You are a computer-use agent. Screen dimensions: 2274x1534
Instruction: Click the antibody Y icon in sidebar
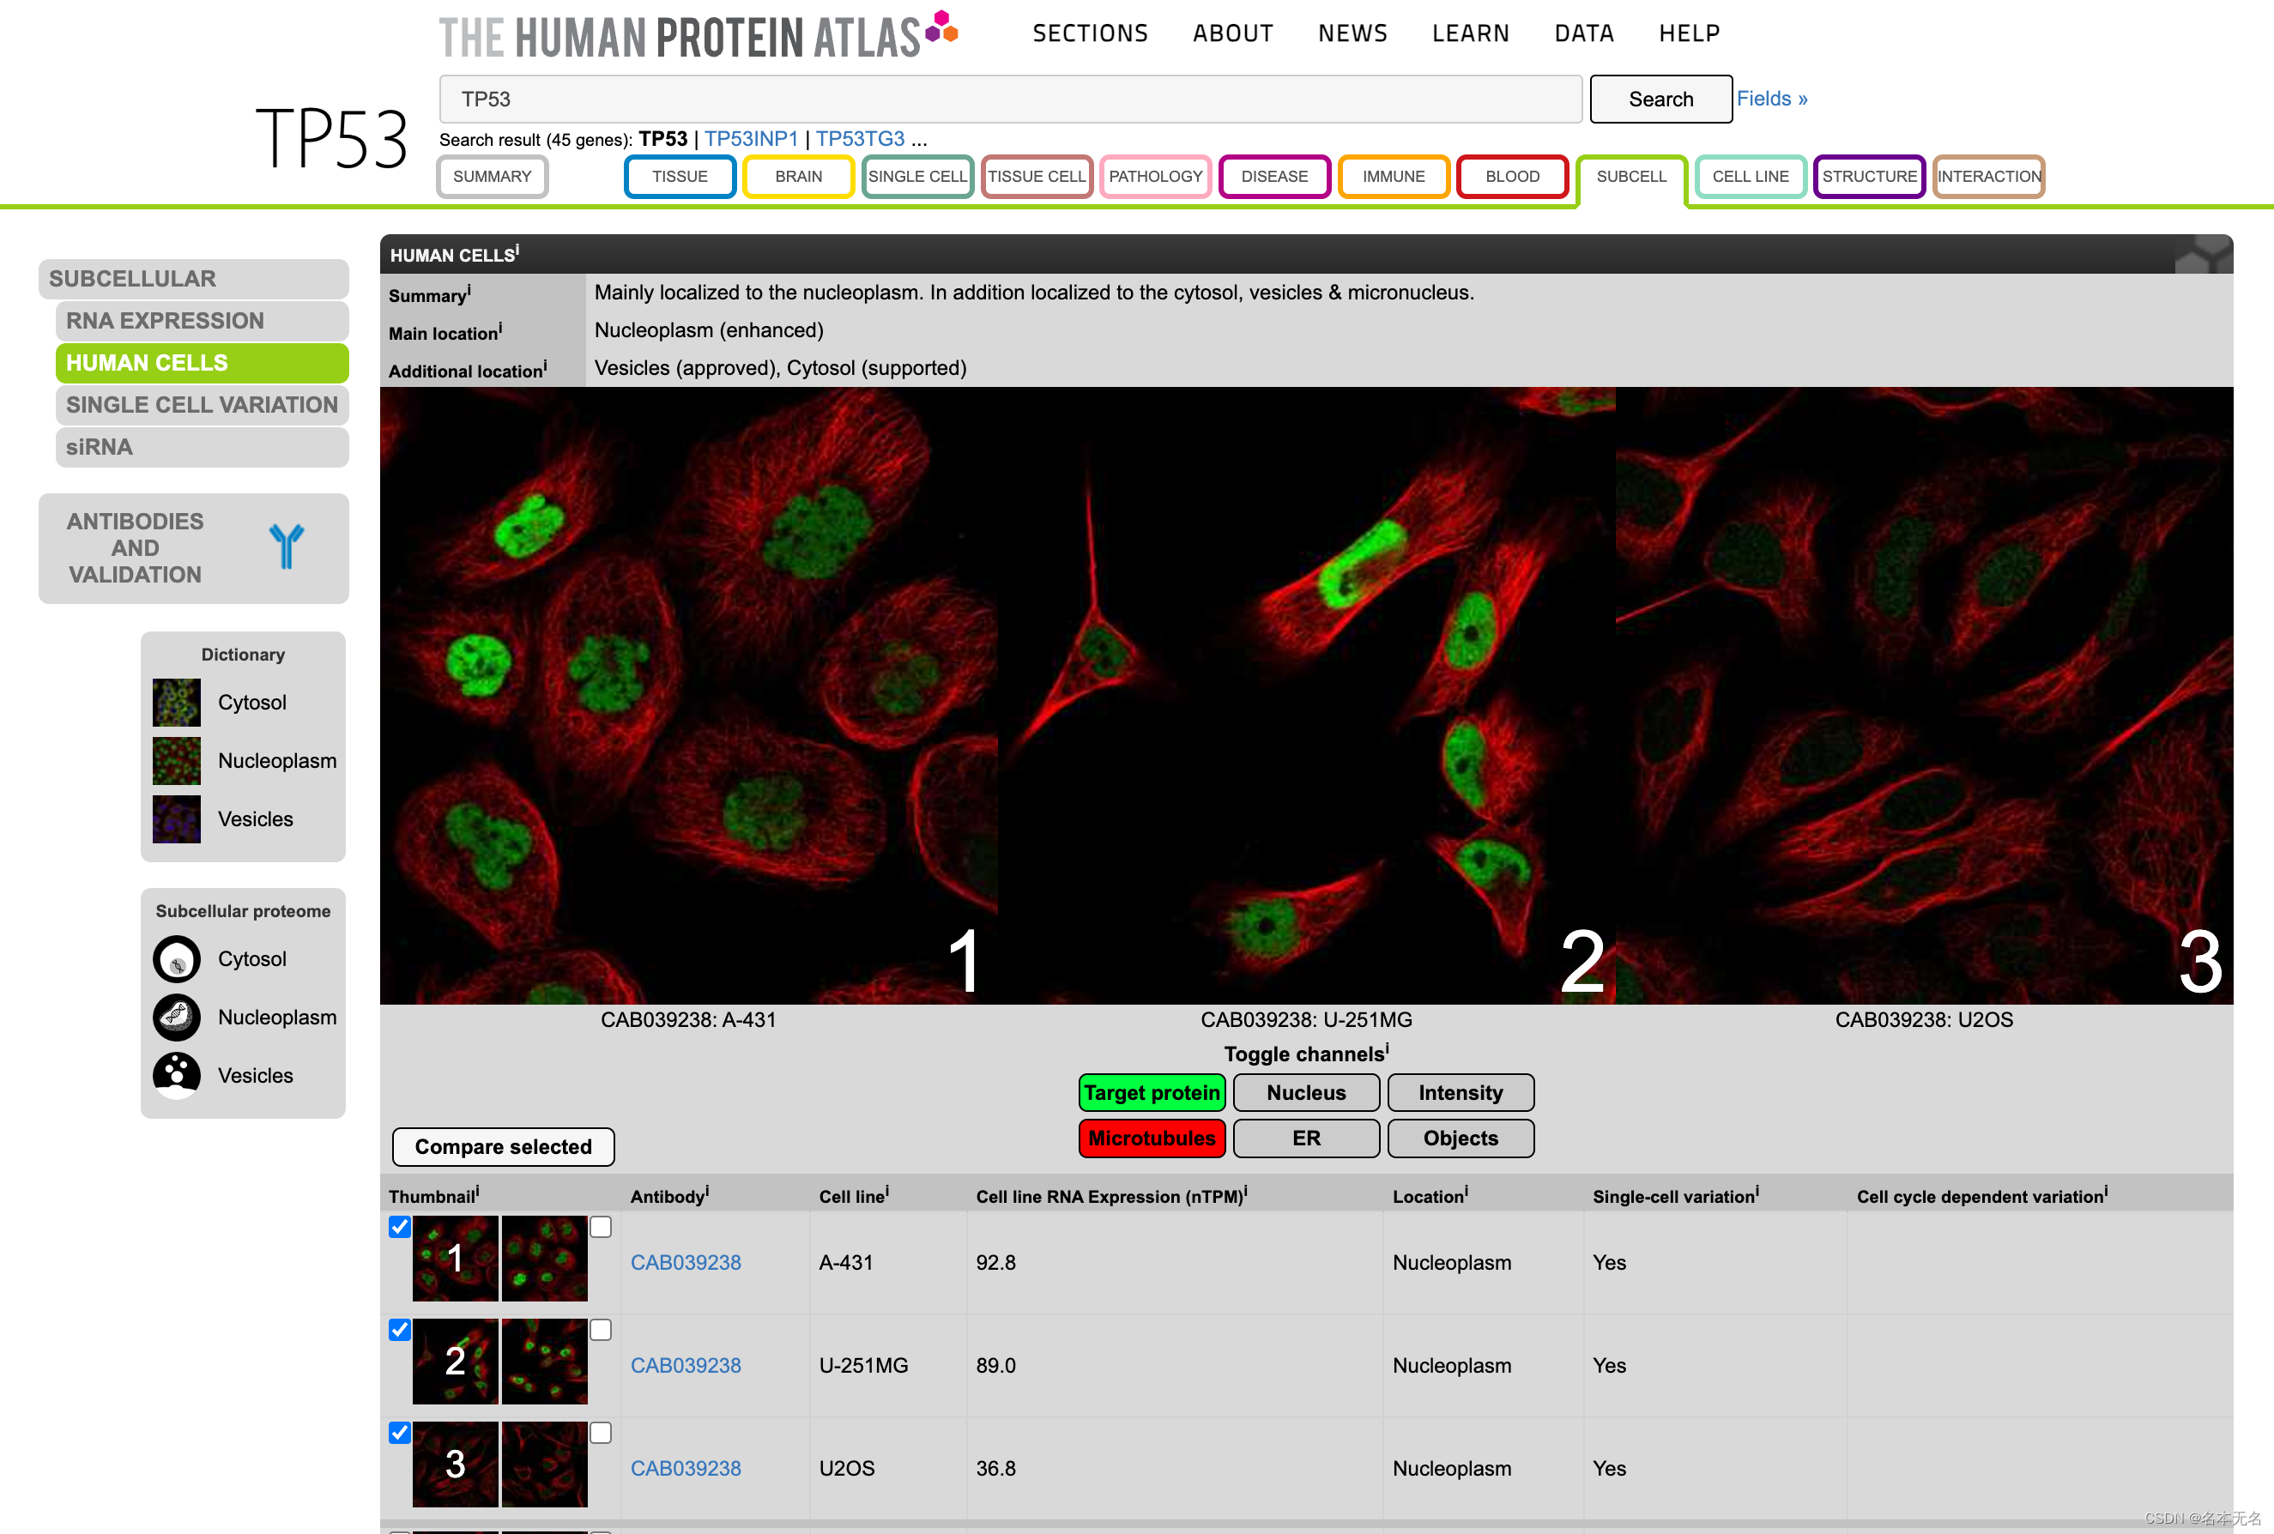(x=287, y=547)
